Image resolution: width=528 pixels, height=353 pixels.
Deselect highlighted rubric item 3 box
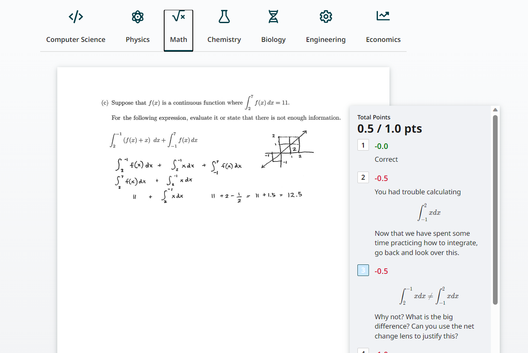363,270
